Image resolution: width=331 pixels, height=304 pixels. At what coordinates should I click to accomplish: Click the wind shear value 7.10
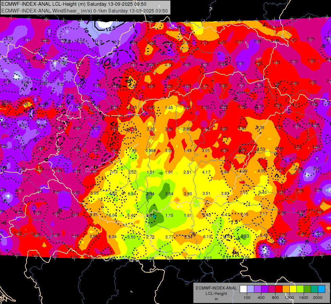point(244,193)
